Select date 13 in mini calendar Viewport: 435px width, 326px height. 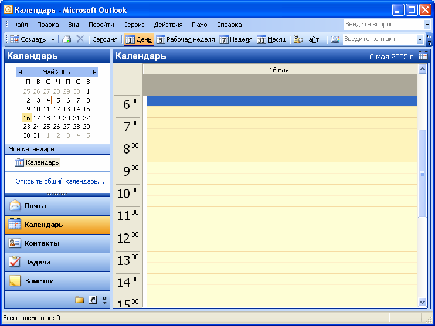click(x=67, y=109)
